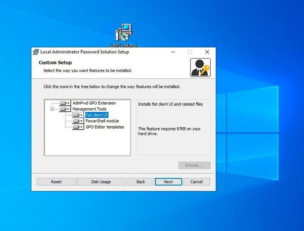Viewport: 304px width, 231px height.
Task: Close the Local Administrator Password Solution Setup window
Action: coord(207,52)
